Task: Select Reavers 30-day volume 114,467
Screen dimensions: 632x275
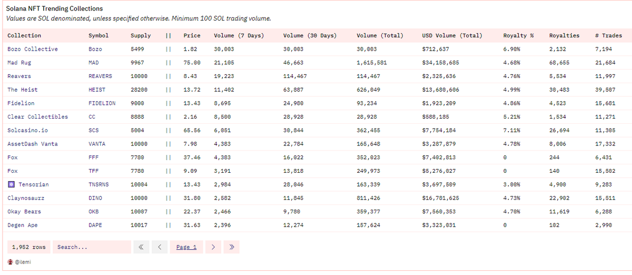Action: point(295,76)
